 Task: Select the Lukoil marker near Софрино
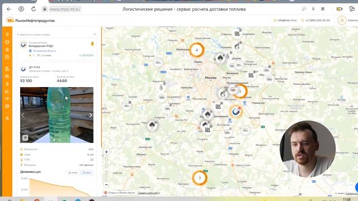pyautogui.click(x=237, y=33)
